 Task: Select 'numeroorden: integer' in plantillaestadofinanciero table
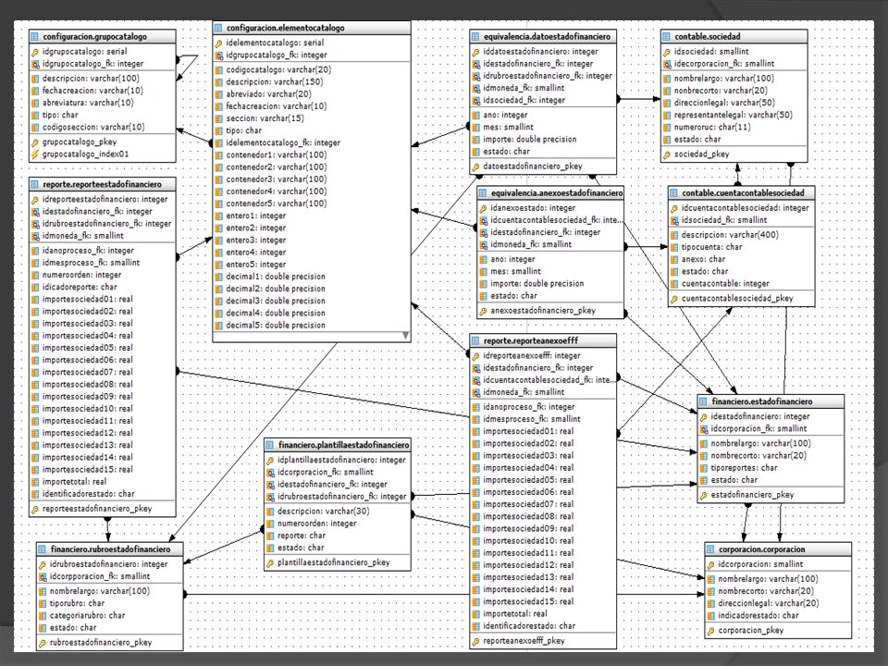point(317,524)
